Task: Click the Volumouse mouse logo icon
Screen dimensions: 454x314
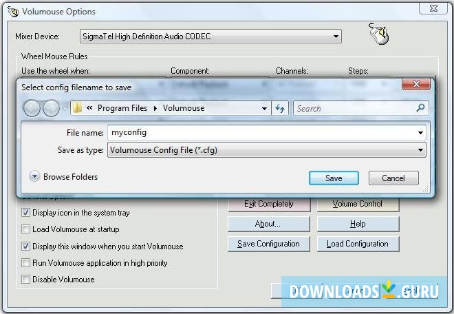Action: (x=379, y=34)
